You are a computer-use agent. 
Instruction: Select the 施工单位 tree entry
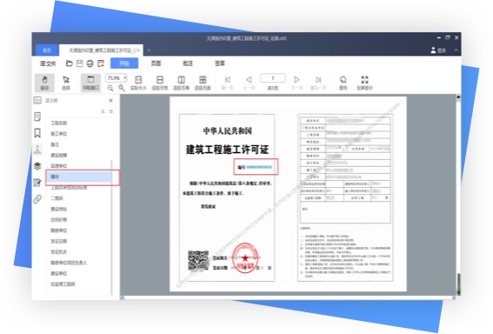click(x=59, y=134)
